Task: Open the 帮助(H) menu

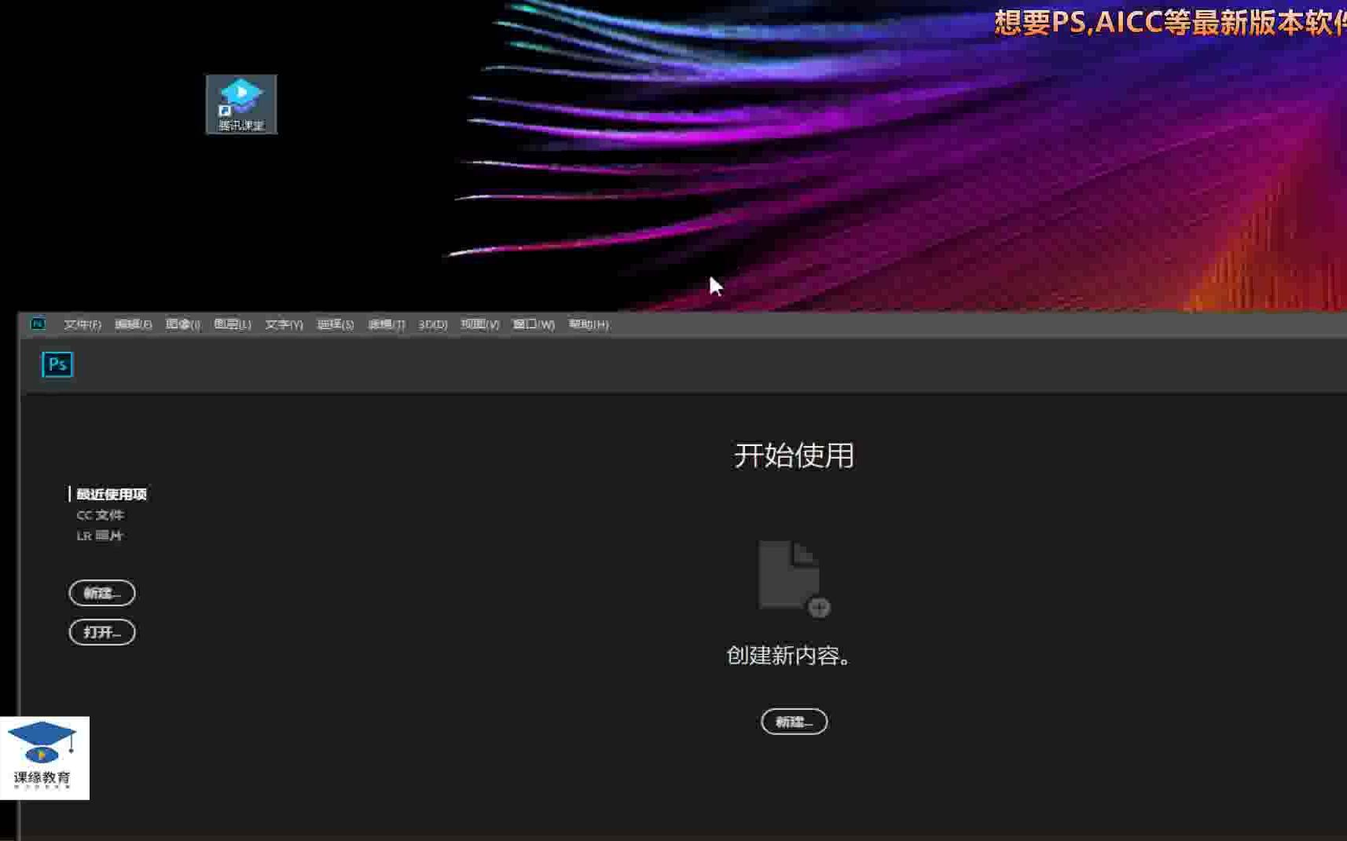Action: [588, 324]
